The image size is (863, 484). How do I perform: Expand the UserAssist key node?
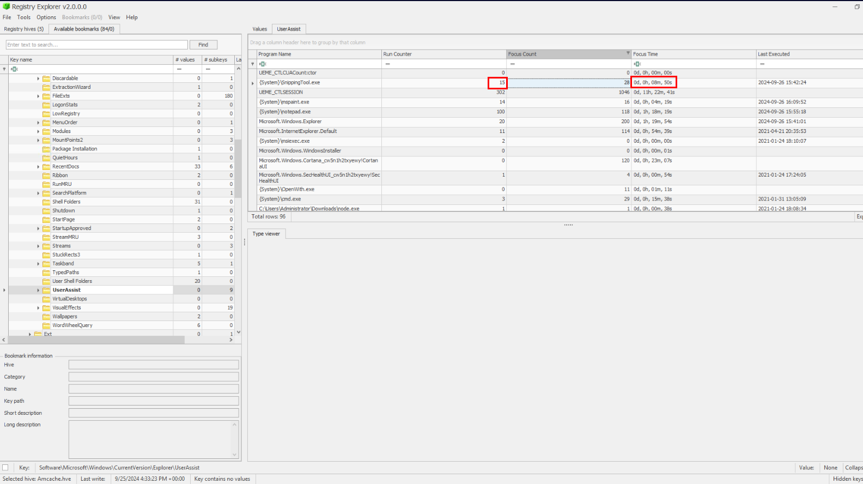[38, 290]
